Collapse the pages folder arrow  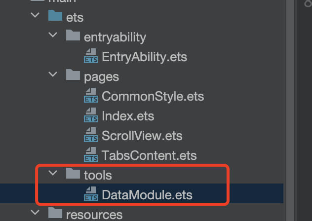(53, 76)
